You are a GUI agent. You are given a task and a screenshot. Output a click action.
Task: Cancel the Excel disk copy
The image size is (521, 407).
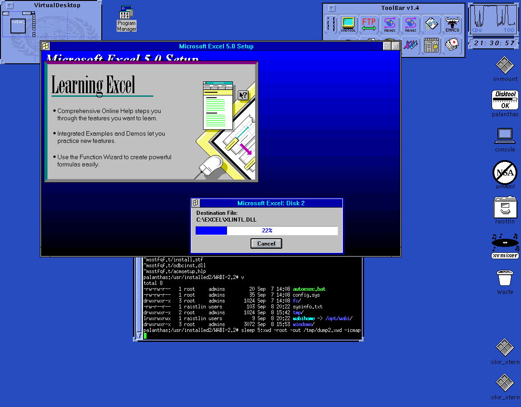[266, 244]
